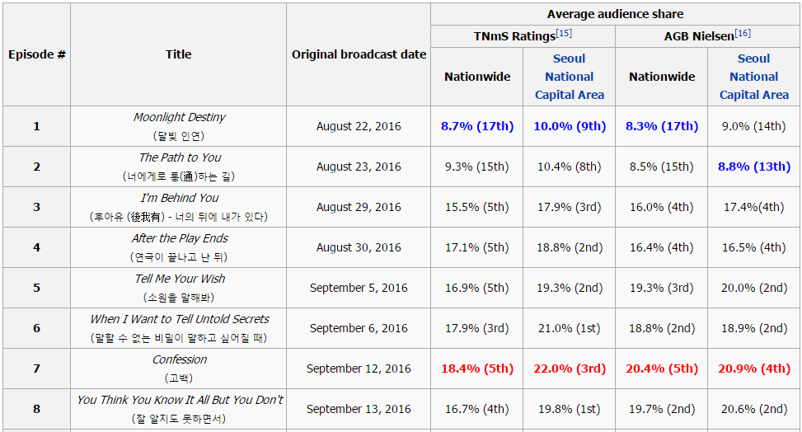Click the Moonlight Destiny episode title

point(180,117)
